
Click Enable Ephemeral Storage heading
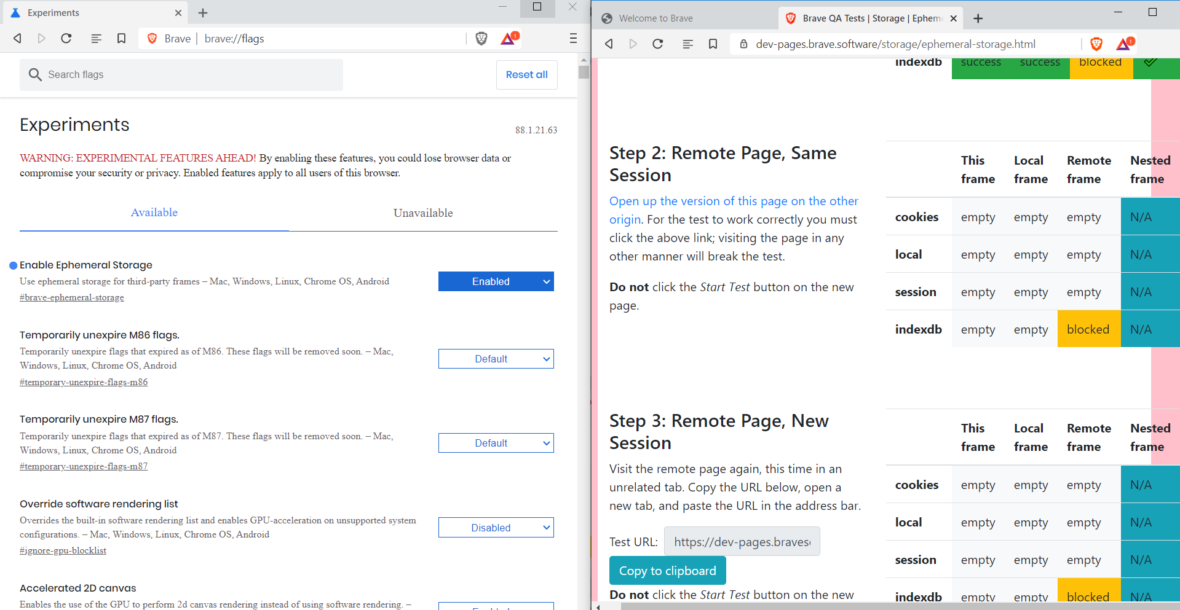(86, 265)
